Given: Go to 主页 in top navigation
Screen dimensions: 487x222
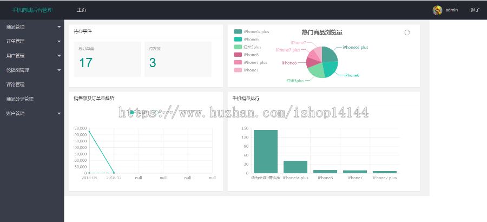Looking at the screenshot, I should 81,10.
